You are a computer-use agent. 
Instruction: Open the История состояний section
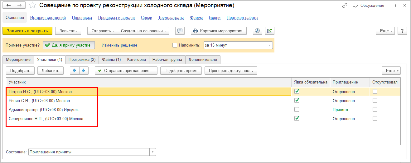click(48, 18)
